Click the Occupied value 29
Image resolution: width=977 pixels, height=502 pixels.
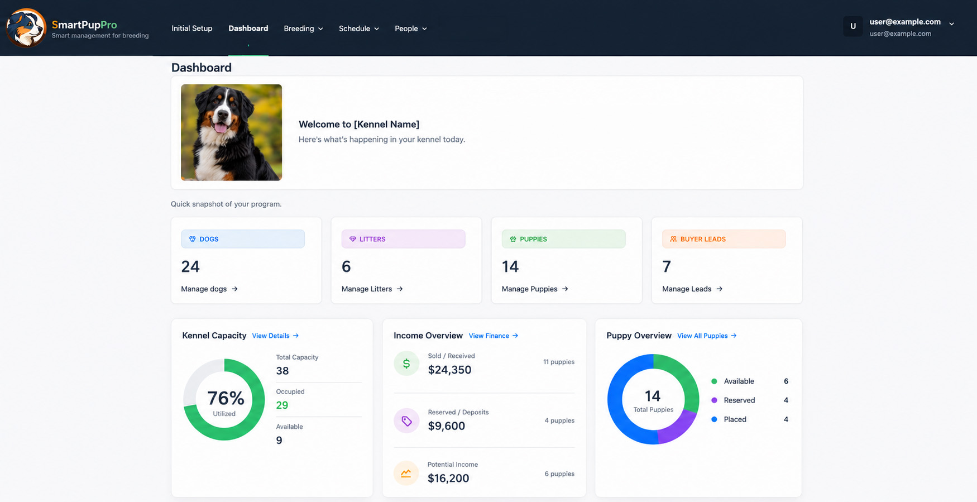[282, 405]
